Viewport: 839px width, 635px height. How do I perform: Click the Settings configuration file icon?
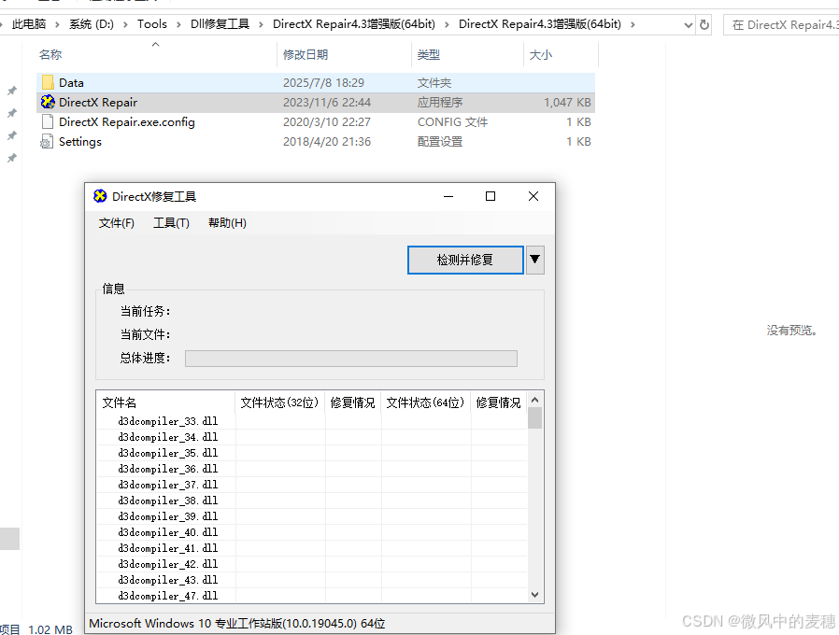[47, 141]
